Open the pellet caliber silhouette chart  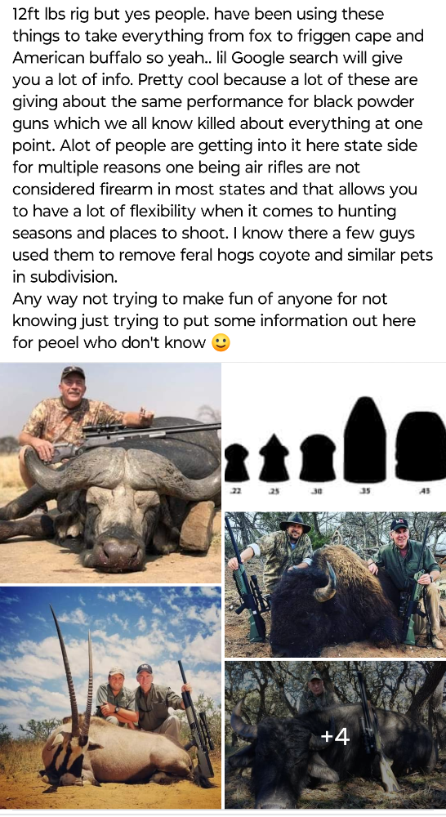pyautogui.click(x=336, y=435)
